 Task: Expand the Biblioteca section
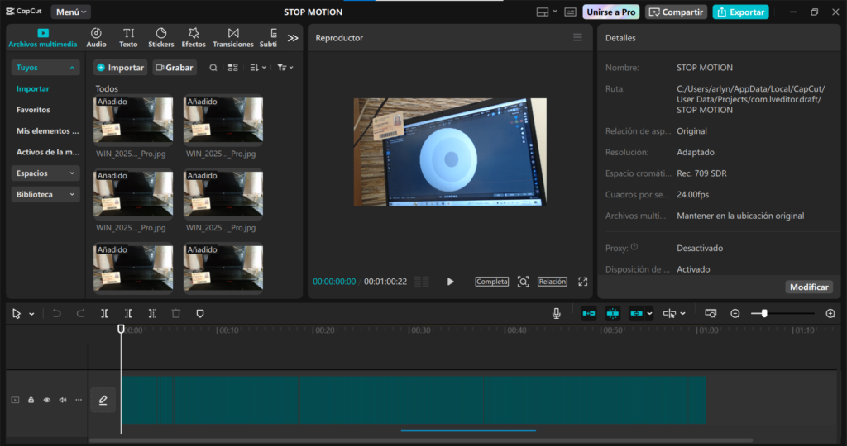[45, 195]
